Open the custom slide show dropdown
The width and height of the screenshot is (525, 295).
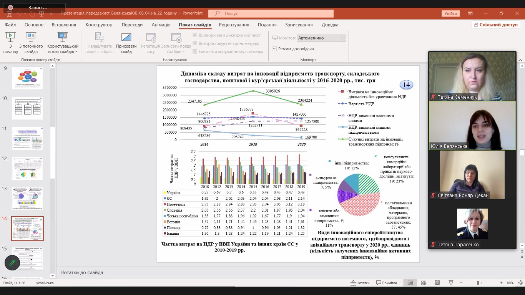coord(63,43)
